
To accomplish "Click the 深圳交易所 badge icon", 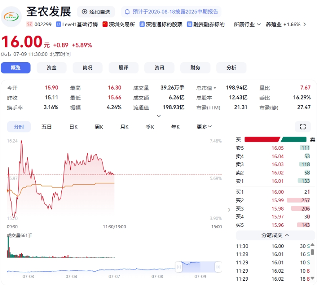I will 103,24.
